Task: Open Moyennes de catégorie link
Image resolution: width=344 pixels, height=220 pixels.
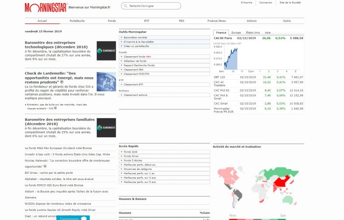Action: [x=138, y=169]
